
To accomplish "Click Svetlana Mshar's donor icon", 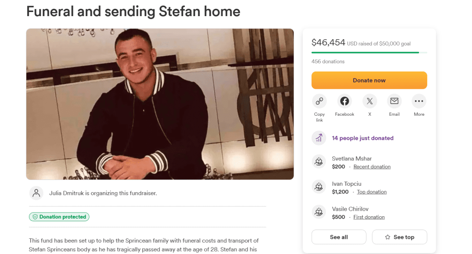I will (x=319, y=162).
